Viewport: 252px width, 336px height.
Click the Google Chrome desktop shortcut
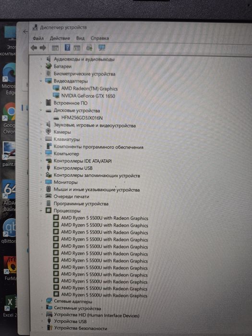coord(9,118)
